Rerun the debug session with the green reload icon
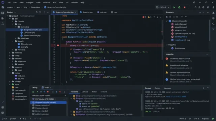This screenshot has height=121, width=216. click(x=33, y=92)
